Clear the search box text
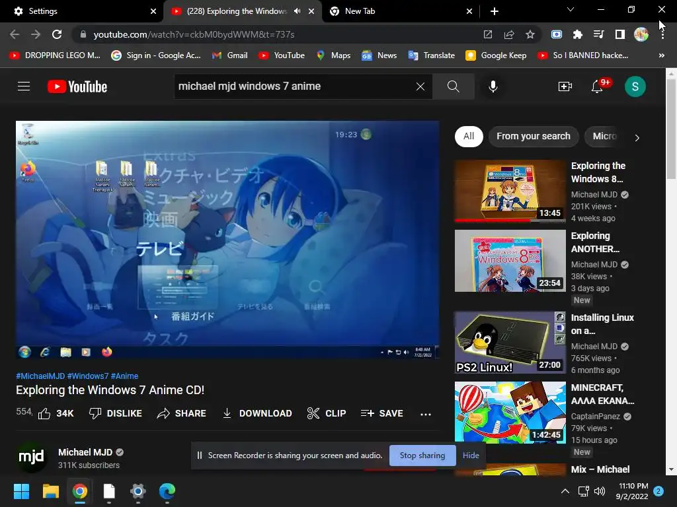The height and width of the screenshot is (507, 677). [x=420, y=86]
